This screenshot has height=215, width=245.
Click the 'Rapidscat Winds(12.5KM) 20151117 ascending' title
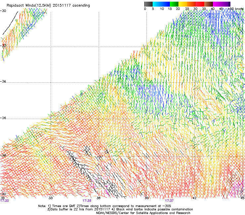48,6
